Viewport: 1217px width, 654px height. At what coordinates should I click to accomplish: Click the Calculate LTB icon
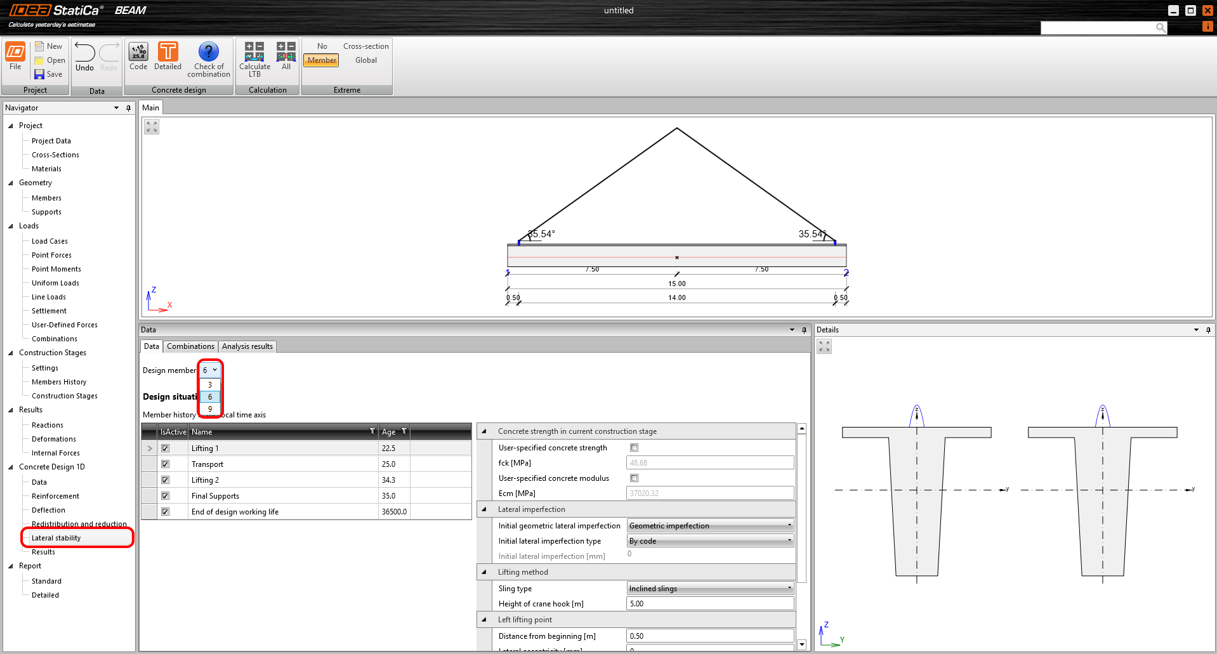[x=254, y=52]
